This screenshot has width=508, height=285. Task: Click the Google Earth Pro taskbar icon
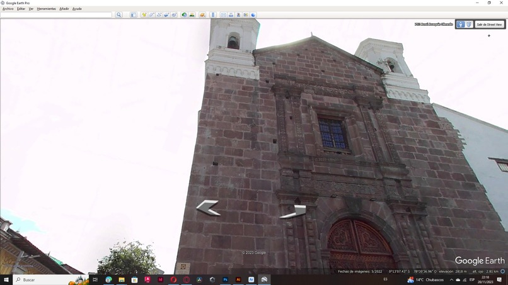click(264, 279)
